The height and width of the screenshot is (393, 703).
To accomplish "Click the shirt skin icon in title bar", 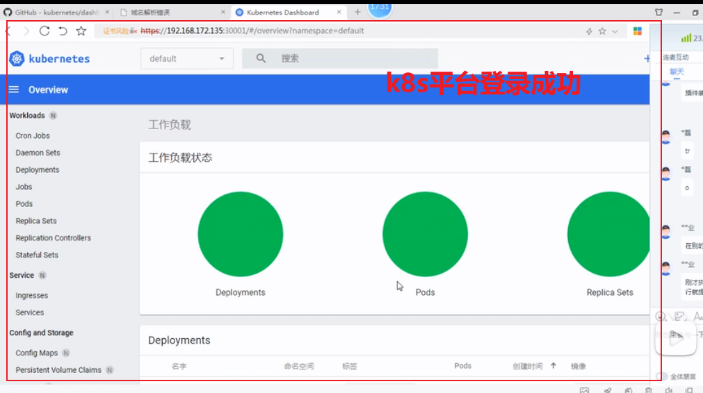I will point(658,12).
